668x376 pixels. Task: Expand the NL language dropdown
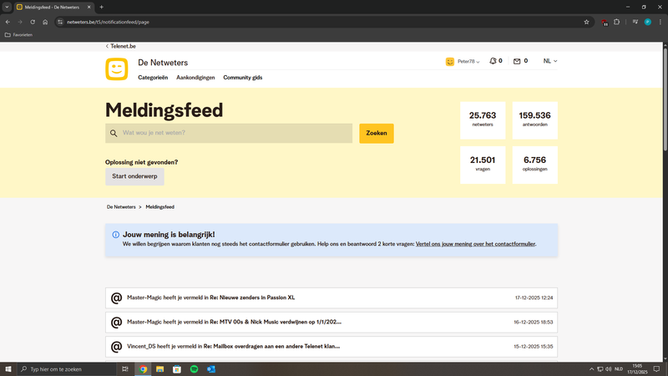point(549,61)
